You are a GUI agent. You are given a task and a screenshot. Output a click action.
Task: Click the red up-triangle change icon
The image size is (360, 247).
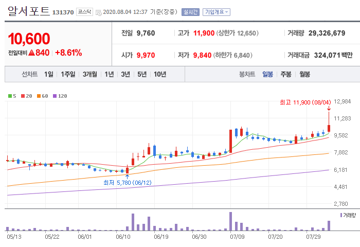(x=32, y=52)
